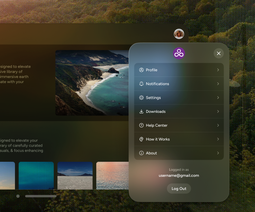The image size is (255, 212).
Task: Select the salt flat desert thumbnail
Action: pyautogui.click(x=75, y=176)
